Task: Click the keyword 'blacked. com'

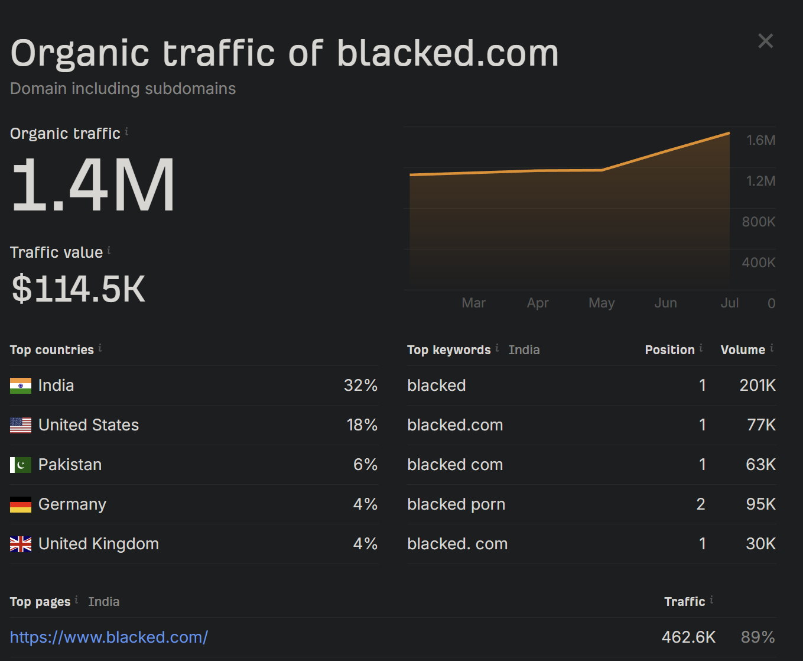Action: pyautogui.click(x=457, y=544)
